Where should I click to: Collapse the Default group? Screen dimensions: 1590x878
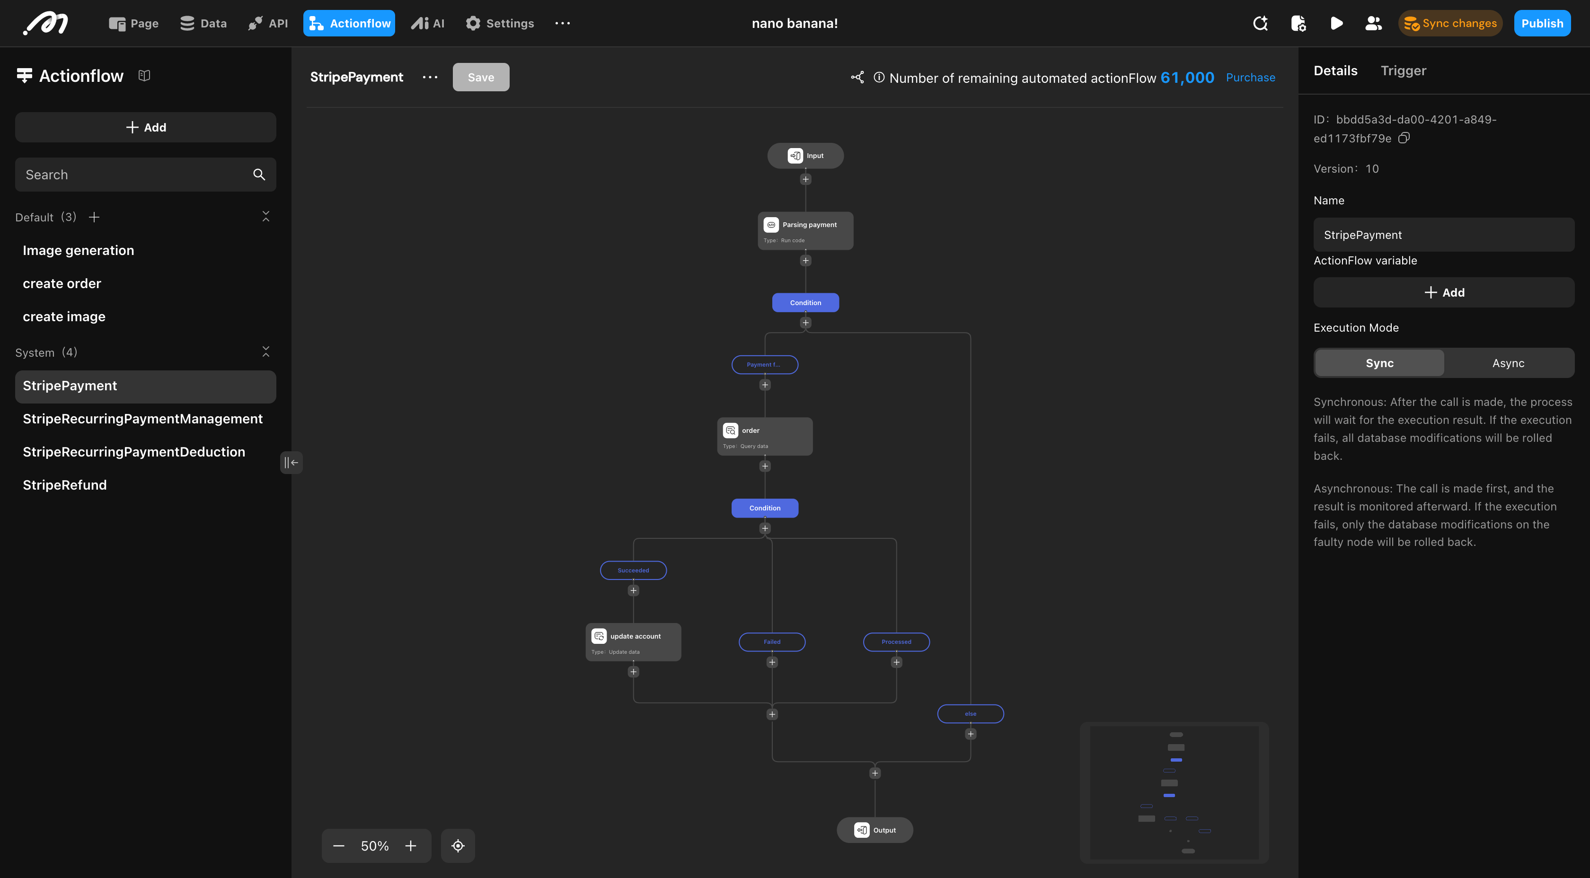pos(266,217)
